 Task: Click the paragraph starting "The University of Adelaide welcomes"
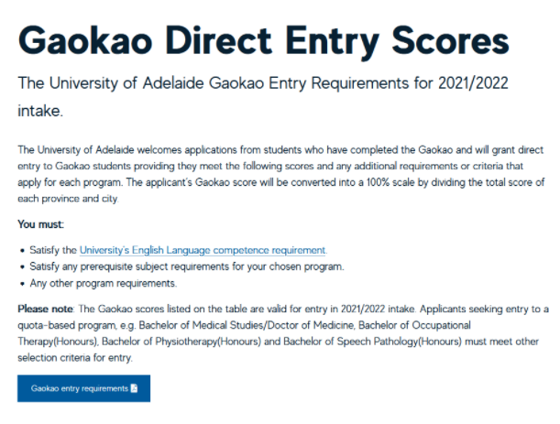[x=281, y=174]
